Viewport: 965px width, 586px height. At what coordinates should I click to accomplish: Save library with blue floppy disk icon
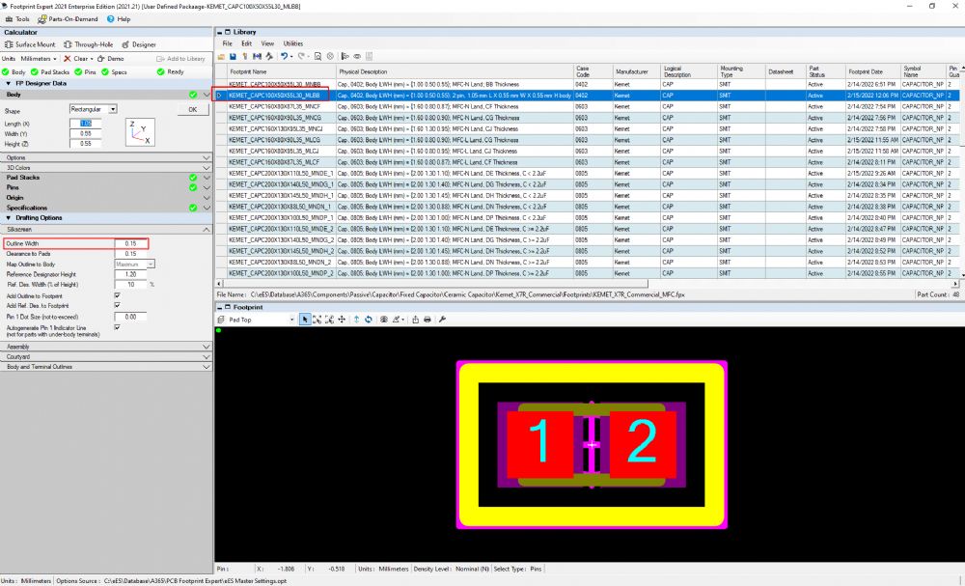233,56
